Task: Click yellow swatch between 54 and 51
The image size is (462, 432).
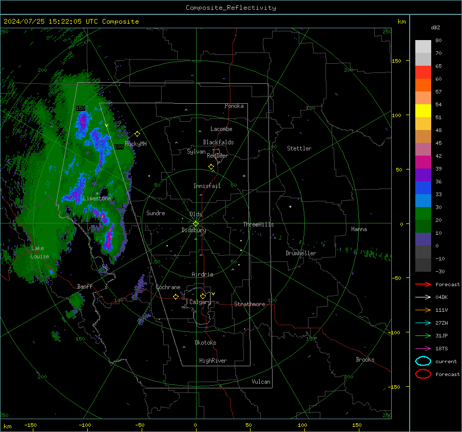Action: (423, 111)
